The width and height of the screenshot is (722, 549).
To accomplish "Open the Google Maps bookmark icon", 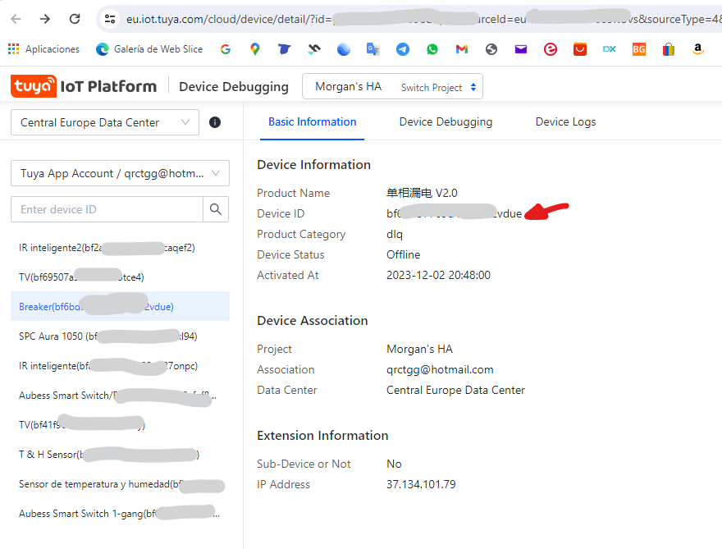I will point(254,49).
